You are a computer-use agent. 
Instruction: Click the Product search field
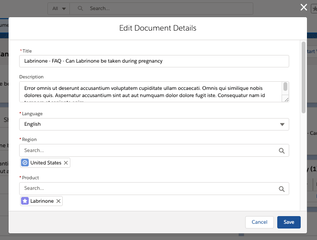(148, 188)
